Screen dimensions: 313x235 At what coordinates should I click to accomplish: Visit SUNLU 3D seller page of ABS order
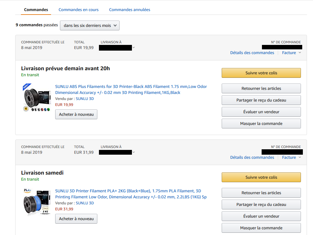pos(85,99)
